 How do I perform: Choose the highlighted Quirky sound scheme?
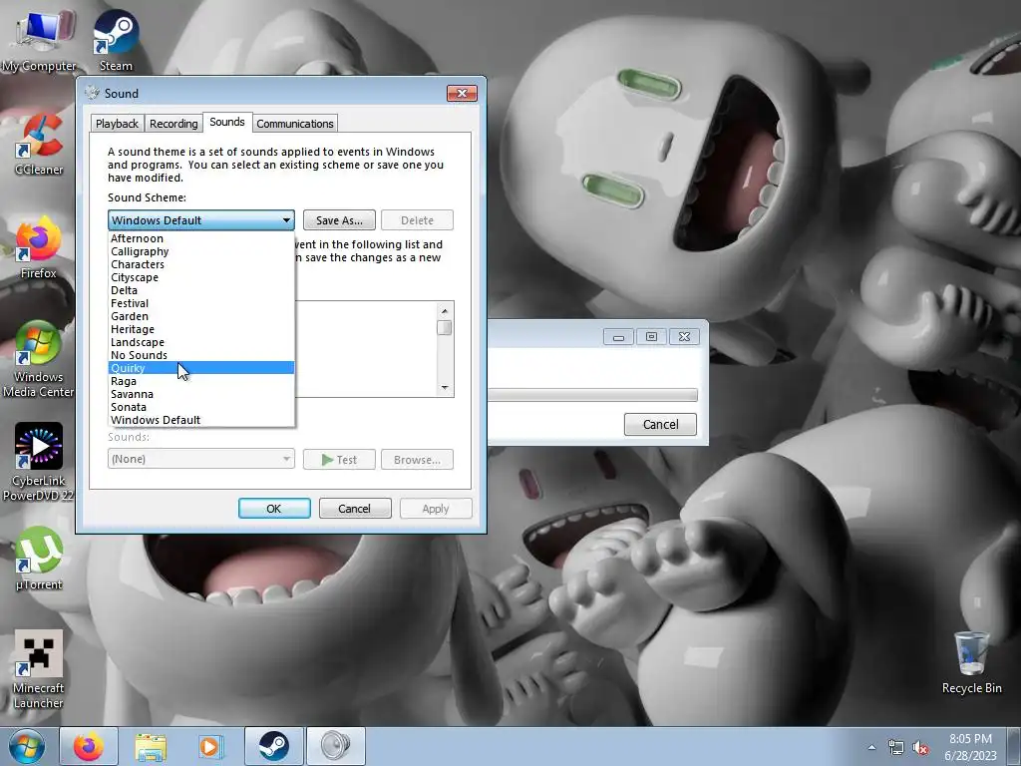[201, 368]
